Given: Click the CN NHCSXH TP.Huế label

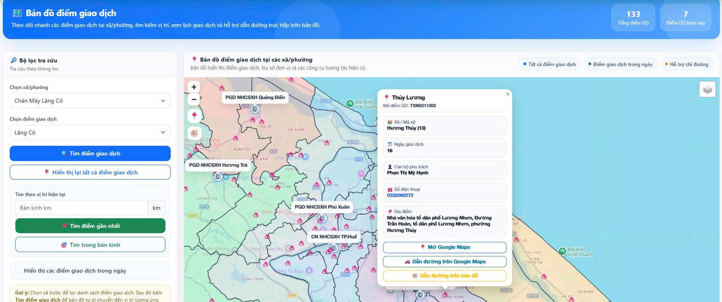Looking at the screenshot, I should coord(334,237).
